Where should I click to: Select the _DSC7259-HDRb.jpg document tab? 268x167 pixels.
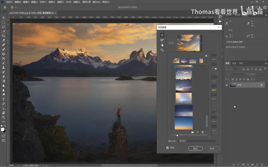32,13
